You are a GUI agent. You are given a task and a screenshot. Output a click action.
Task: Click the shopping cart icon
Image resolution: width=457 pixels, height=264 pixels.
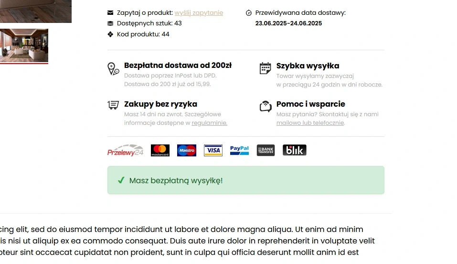tap(113, 105)
